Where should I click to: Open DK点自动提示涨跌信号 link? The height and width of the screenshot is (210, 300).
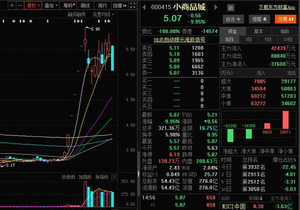point(180,40)
